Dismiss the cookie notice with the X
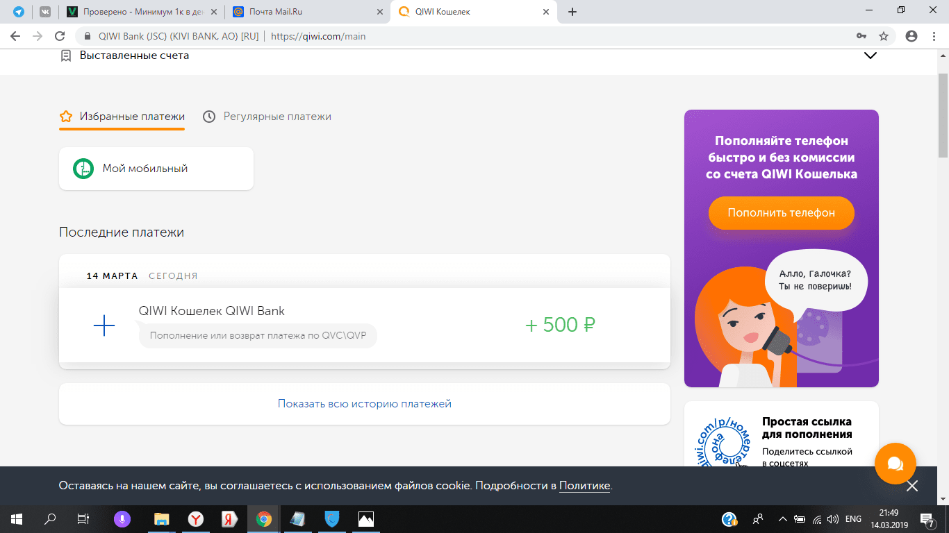This screenshot has width=949, height=533. click(x=912, y=486)
